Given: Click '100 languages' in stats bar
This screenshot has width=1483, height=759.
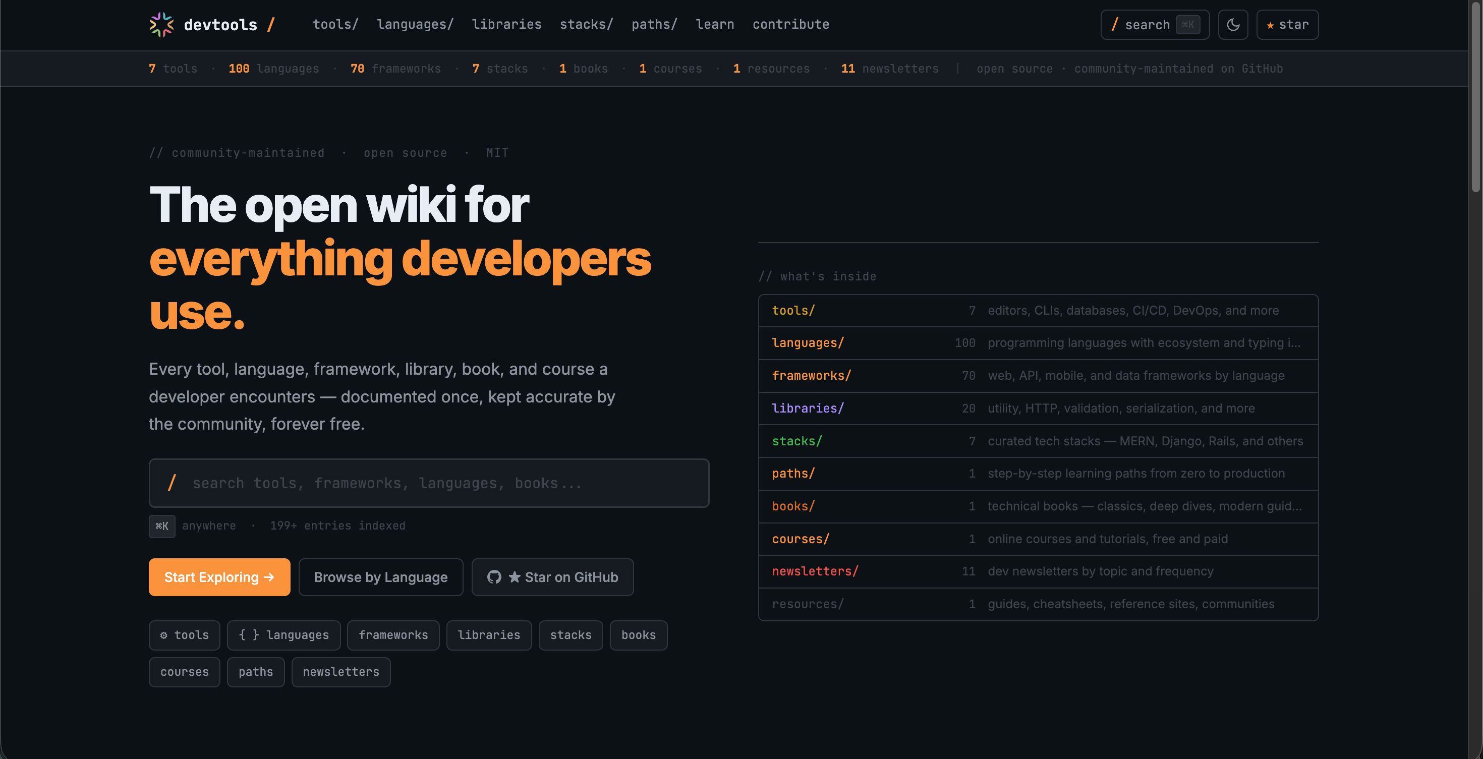Looking at the screenshot, I should pyautogui.click(x=273, y=69).
